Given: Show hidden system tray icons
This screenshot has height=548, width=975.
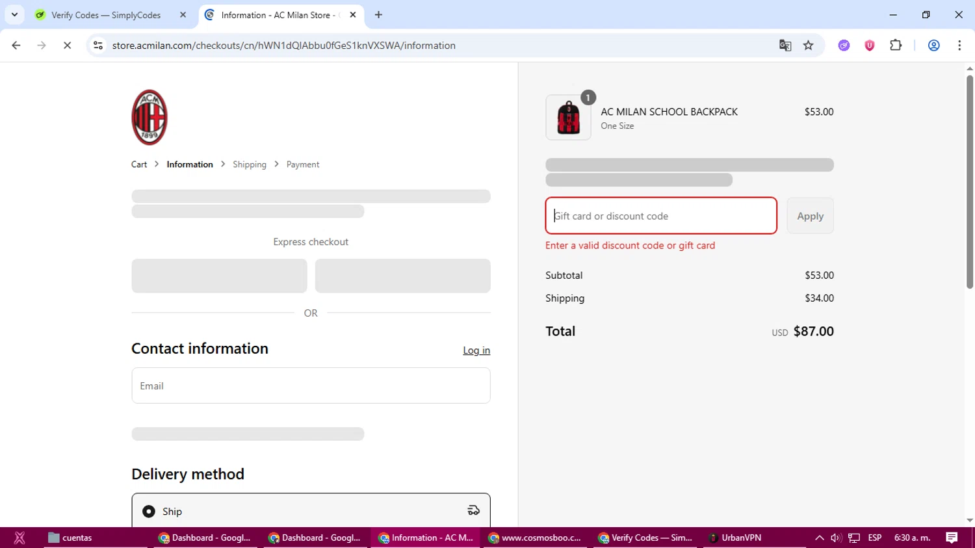Looking at the screenshot, I should (819, 538).
